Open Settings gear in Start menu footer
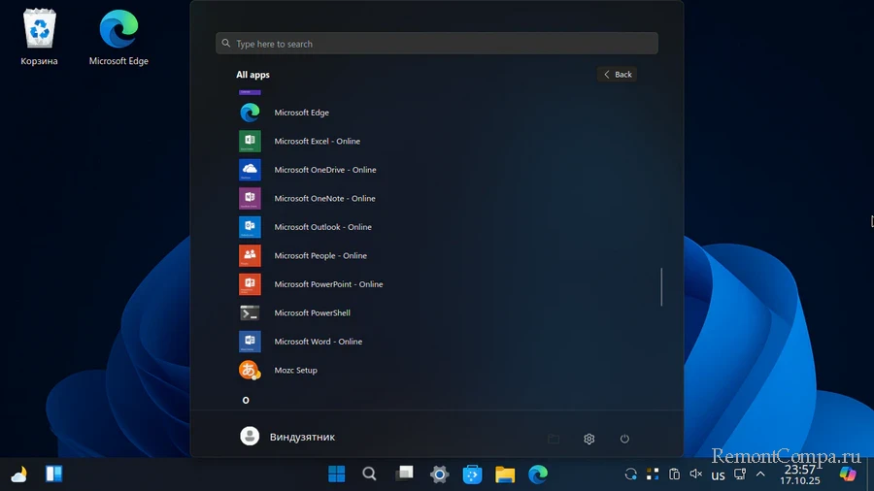The image size is (874, 491). pos(588,439)
